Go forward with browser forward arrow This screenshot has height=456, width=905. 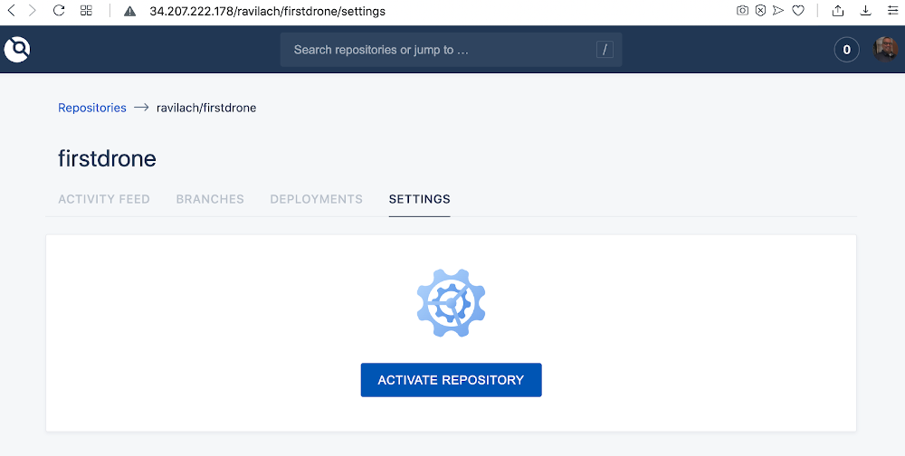(33, 10)
